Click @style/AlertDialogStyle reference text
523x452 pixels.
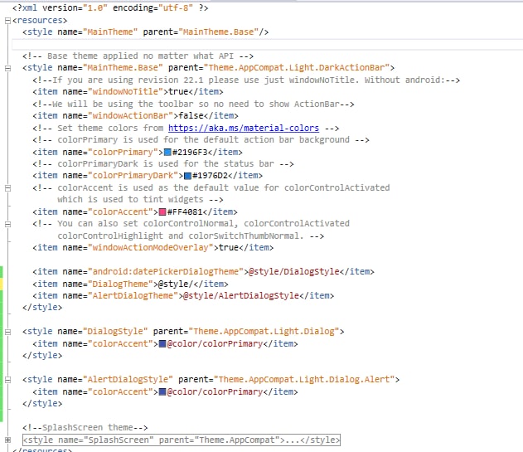pyautogui.click(x=241, y=296)
